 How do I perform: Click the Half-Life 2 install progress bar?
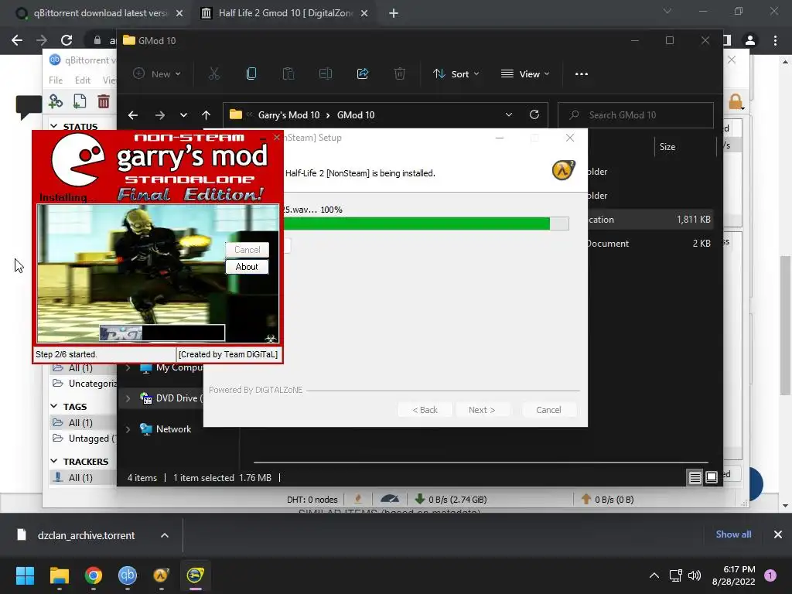click(x=426, y=224)
